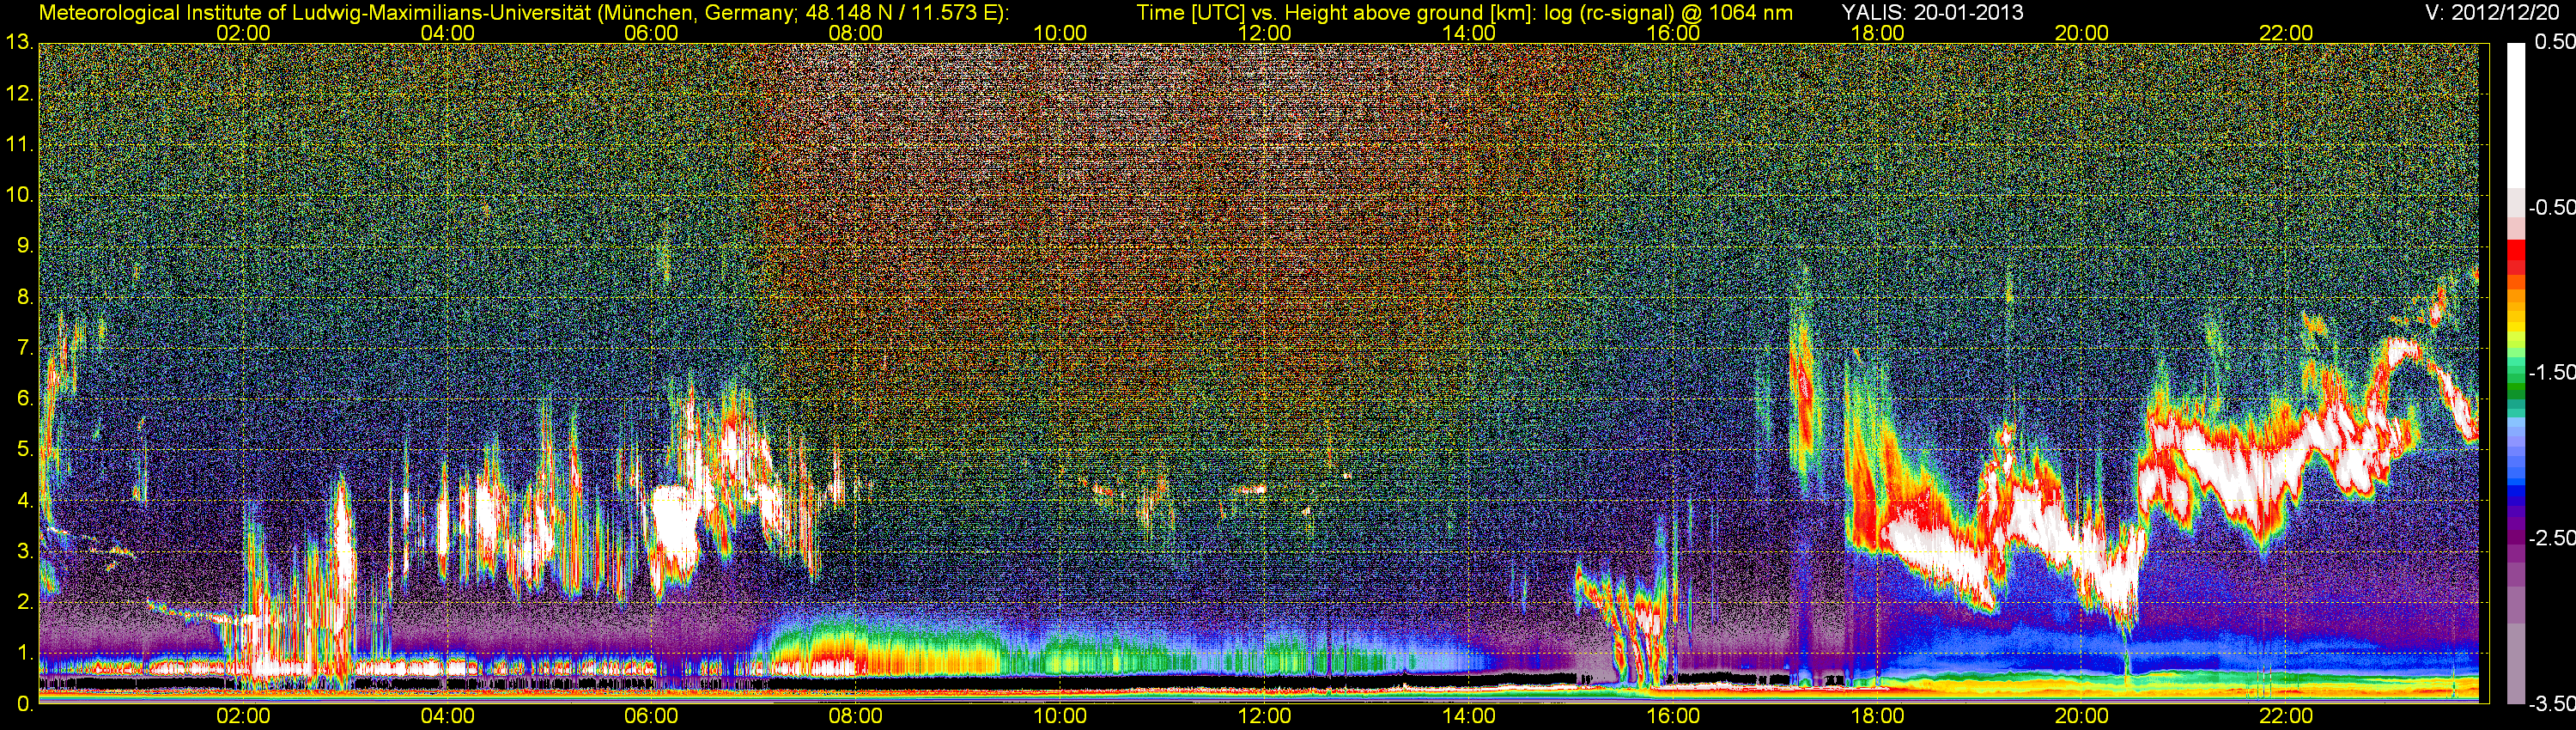Click 18:00 on the lower time axis
This screenshot has height=730, width=2576.
[1877, 716]
